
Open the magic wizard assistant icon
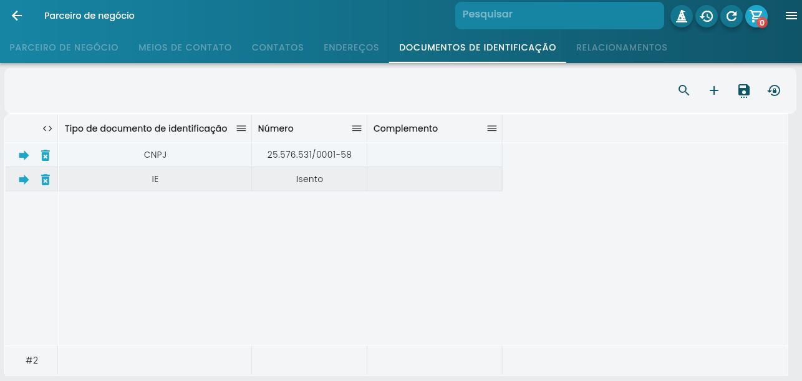pos(682,16)
